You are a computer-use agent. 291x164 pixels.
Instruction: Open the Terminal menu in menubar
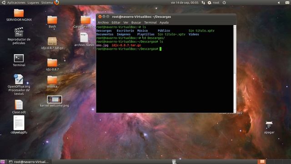click(x=151, y=22)
